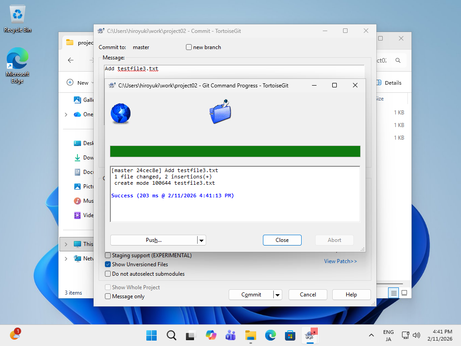Close the Git Command Progress dialog
This screenshot has height=346, width=461.
pos(282,240)
